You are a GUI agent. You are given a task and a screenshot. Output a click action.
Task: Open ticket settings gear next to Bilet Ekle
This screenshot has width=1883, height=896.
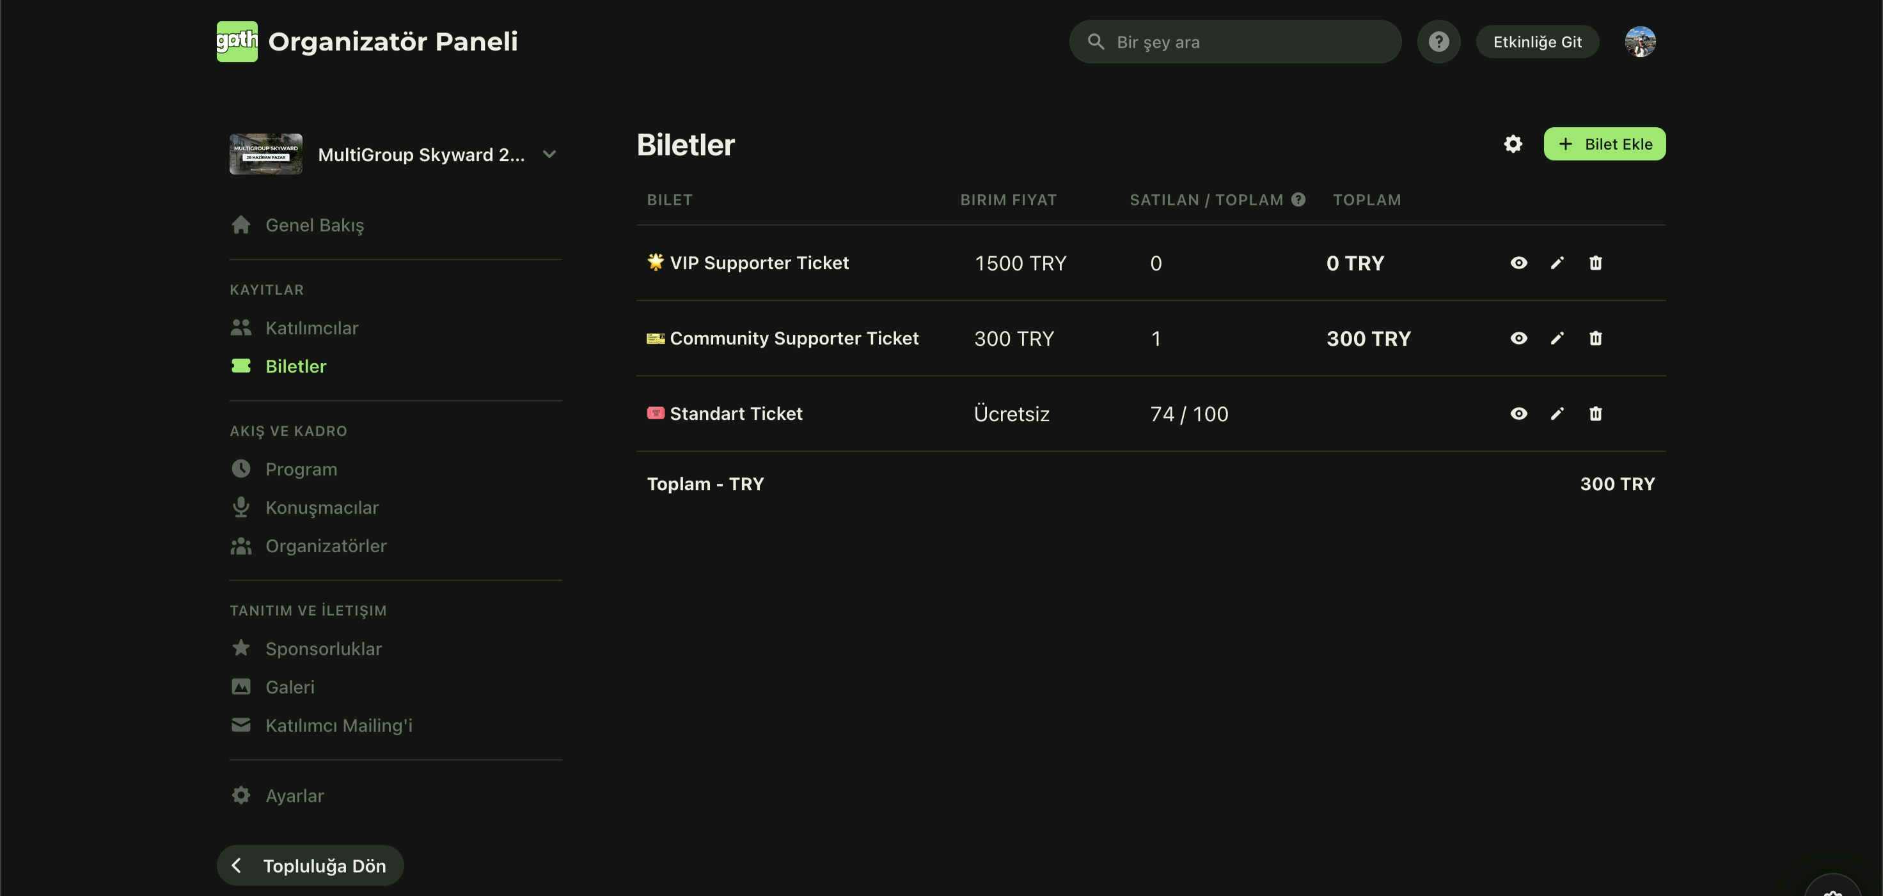[x=1513, y=144]
